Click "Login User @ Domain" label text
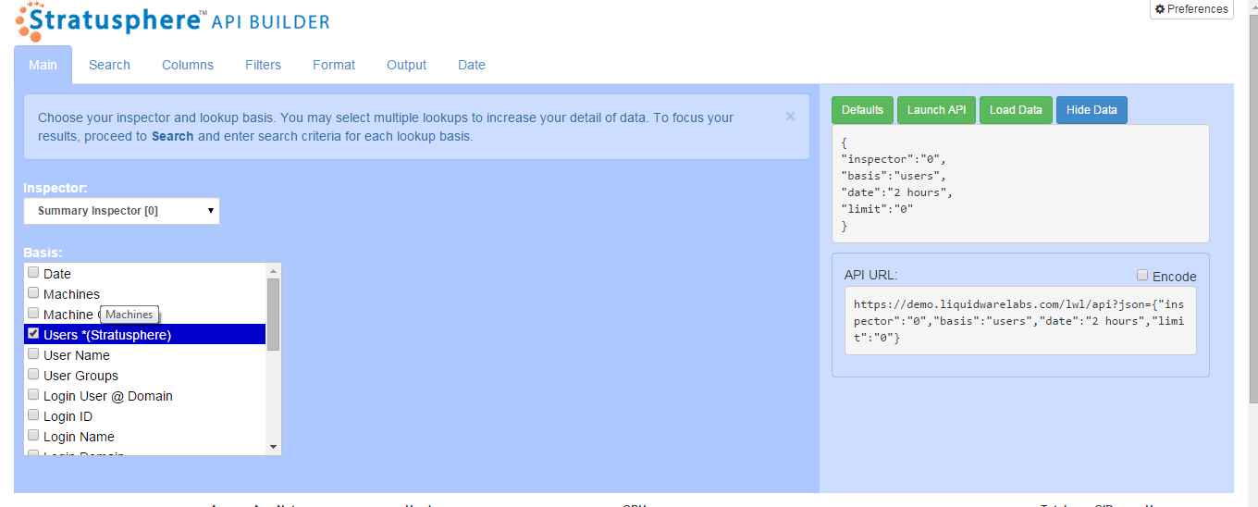Screen dimensions: 1258x507 click(108, 396)
